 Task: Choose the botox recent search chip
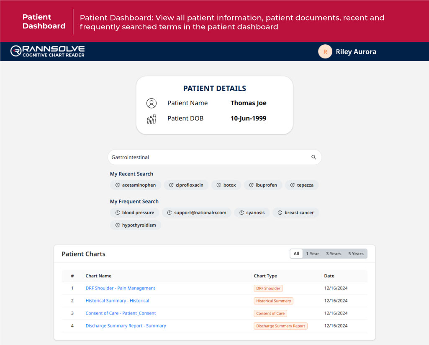tap(226, 185)
